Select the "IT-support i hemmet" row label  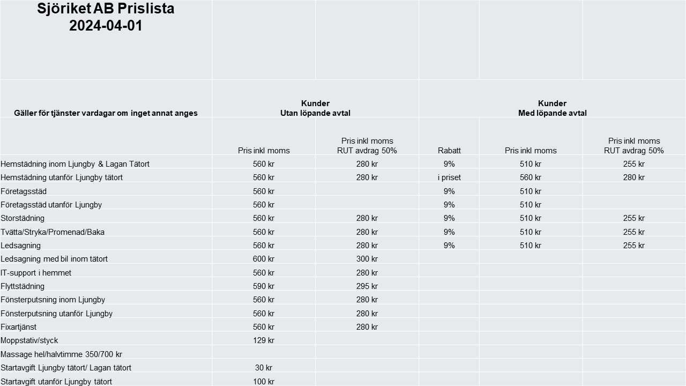(36, 273)
